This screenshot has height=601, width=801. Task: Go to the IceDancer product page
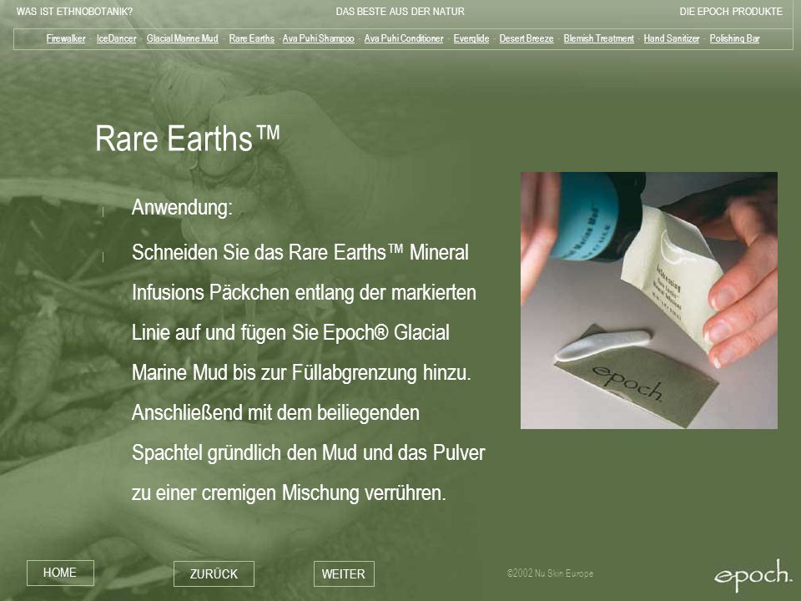tap(117, 38)
